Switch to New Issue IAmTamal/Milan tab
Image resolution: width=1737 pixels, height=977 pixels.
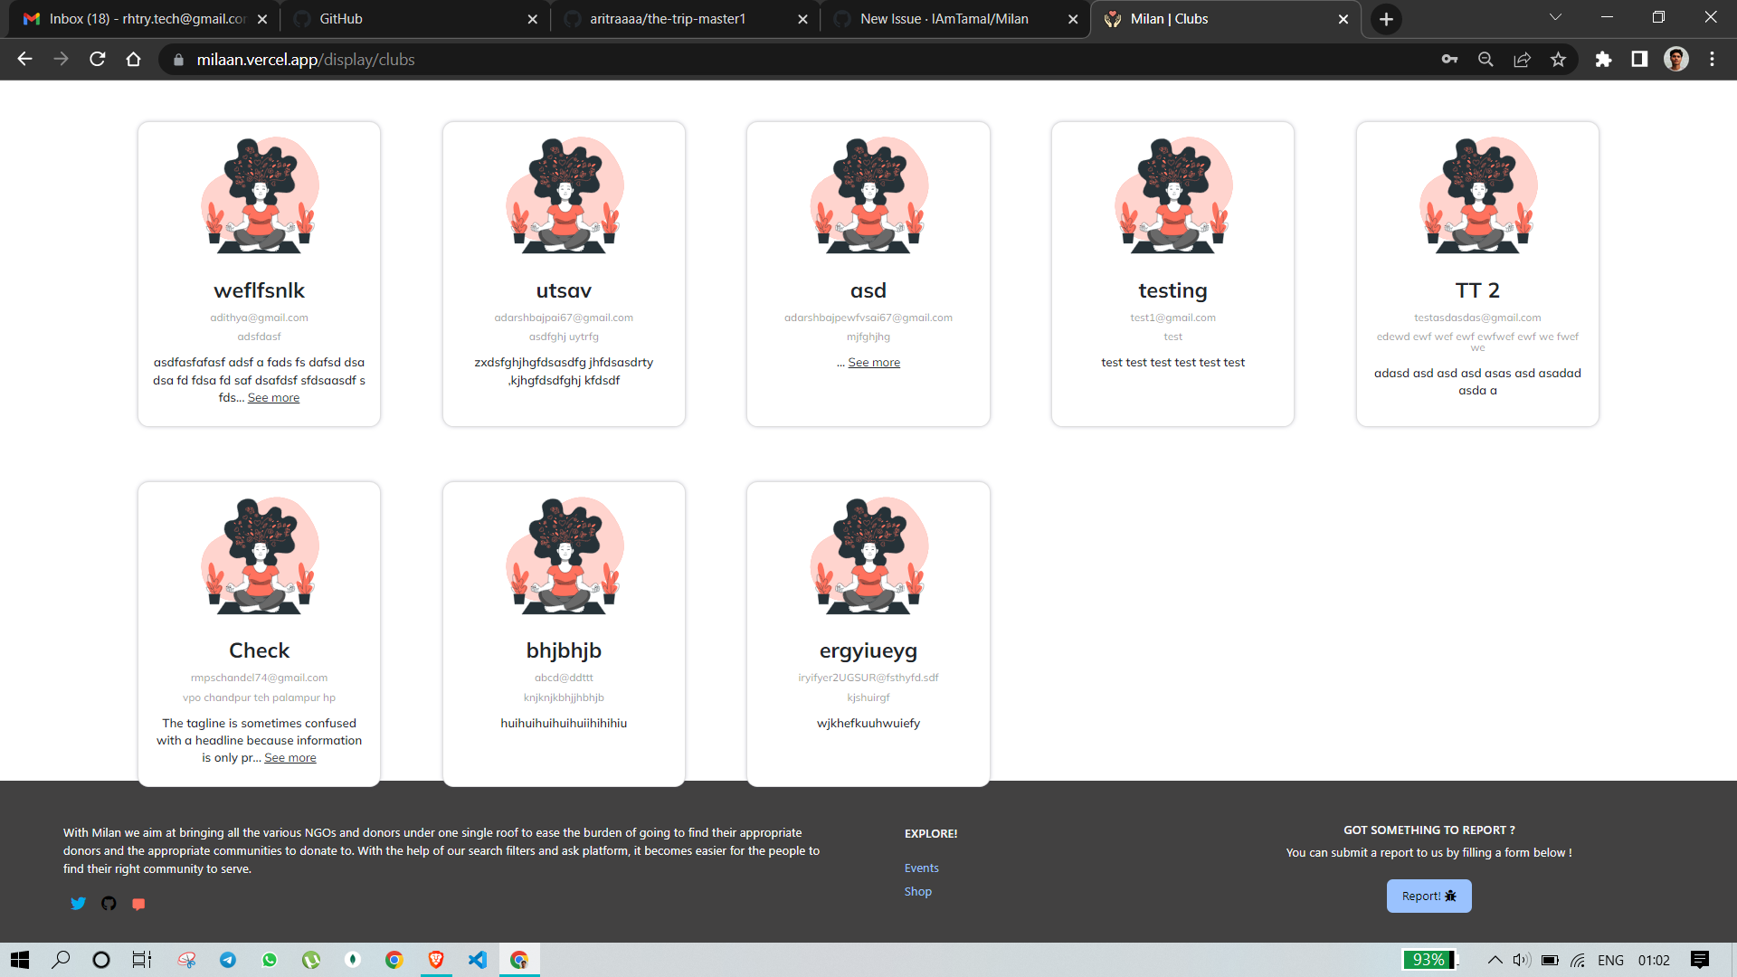point(944,19)
